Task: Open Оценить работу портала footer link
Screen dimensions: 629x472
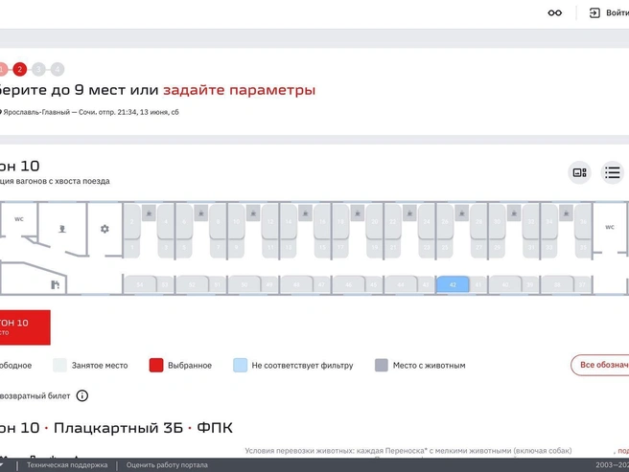Action: (x=167, y=465)
